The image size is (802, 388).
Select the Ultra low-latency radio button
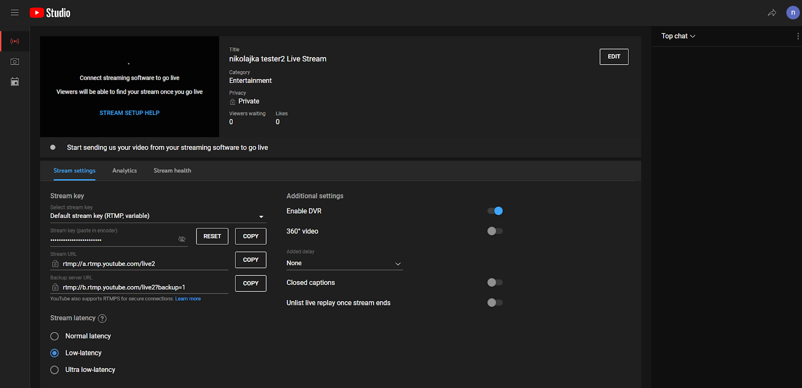(55, 370)
